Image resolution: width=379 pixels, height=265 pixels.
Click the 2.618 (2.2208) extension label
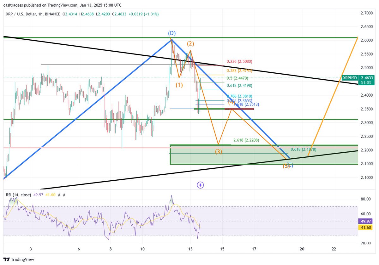[x=246, y=140]
